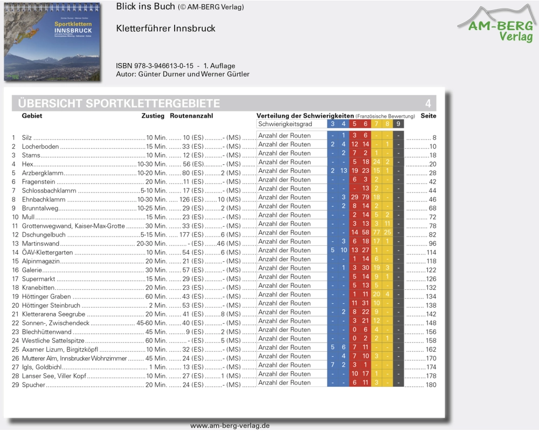The height and width of the screenshot is (431, 539).
Task: Click the blue grade 3 header cell
Action: (333, 124)
